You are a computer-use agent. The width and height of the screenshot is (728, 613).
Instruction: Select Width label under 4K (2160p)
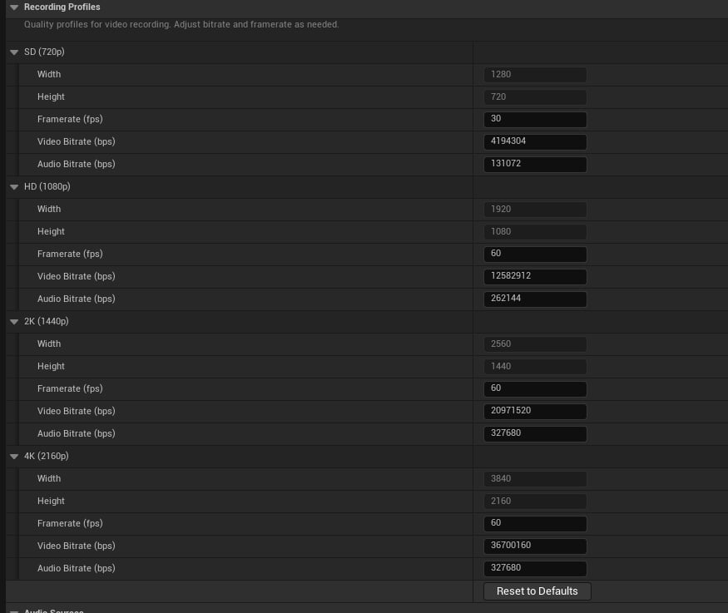(49, 478)
